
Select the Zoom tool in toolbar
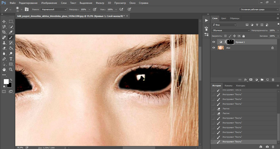(11, 69)
